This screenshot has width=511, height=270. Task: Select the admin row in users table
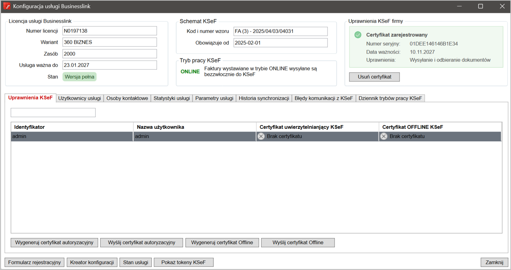click(x=72, y=136)
